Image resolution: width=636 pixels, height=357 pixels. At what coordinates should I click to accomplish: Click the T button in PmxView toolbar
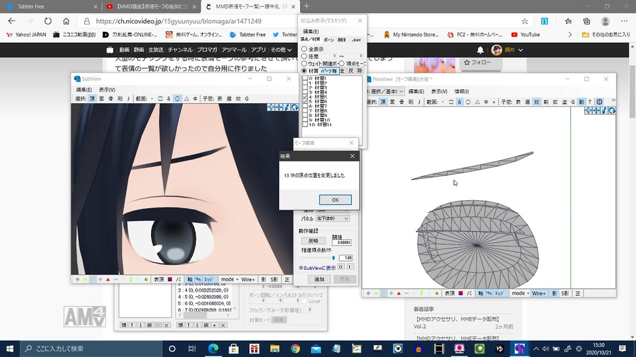click(x=590, y=102)
